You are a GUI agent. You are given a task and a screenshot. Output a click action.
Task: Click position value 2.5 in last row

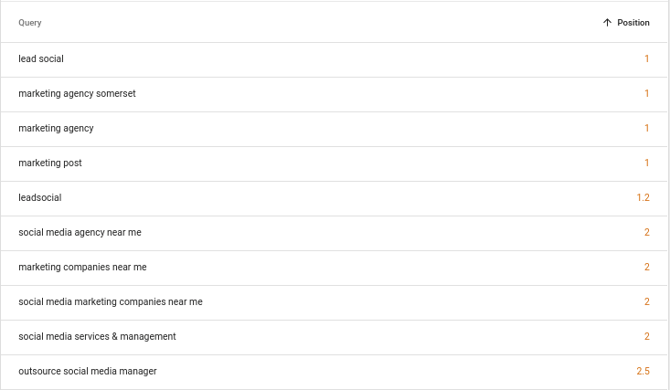643,371
